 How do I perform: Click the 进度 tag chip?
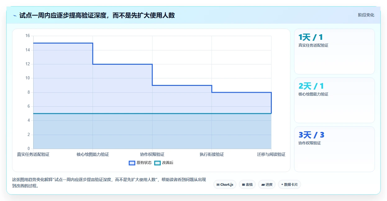coord(267,185)
